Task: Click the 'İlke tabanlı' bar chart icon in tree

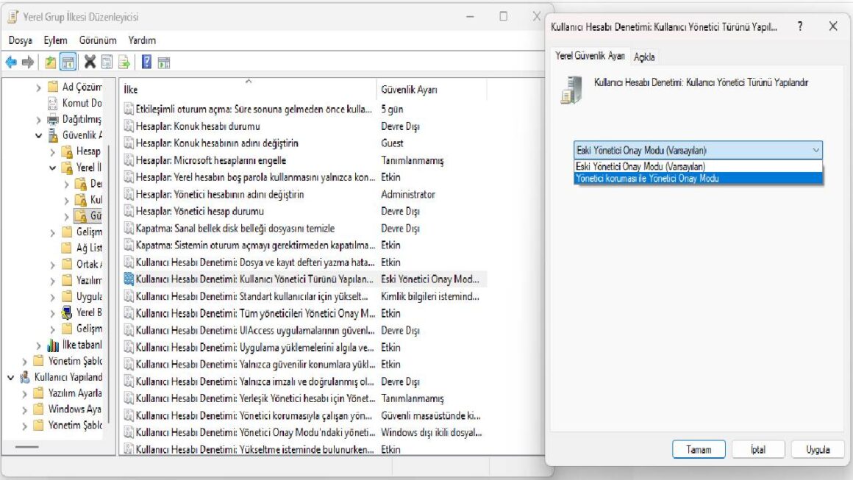Action: pyautogui.click(x=53, y=345)
